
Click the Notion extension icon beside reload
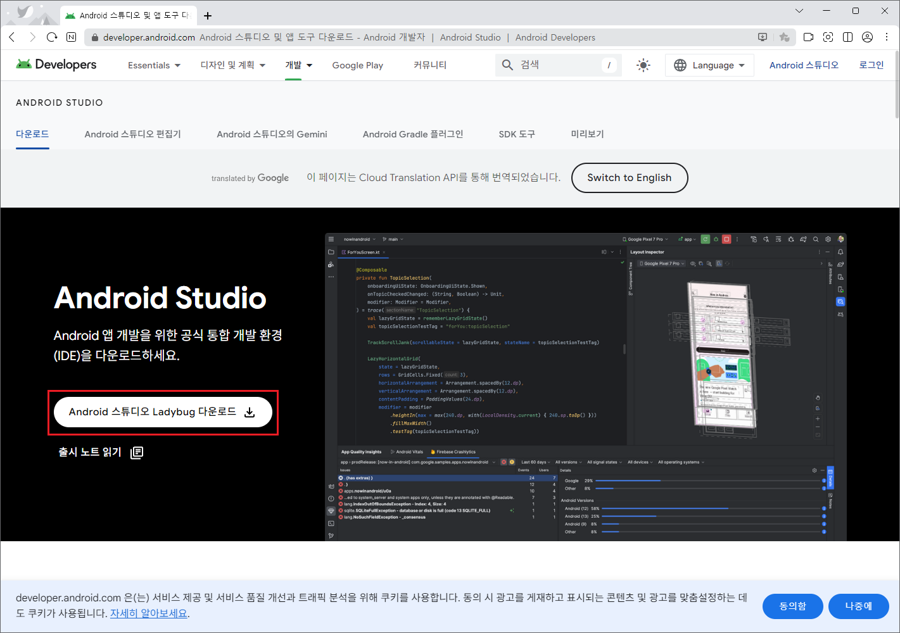click(71, 37)
